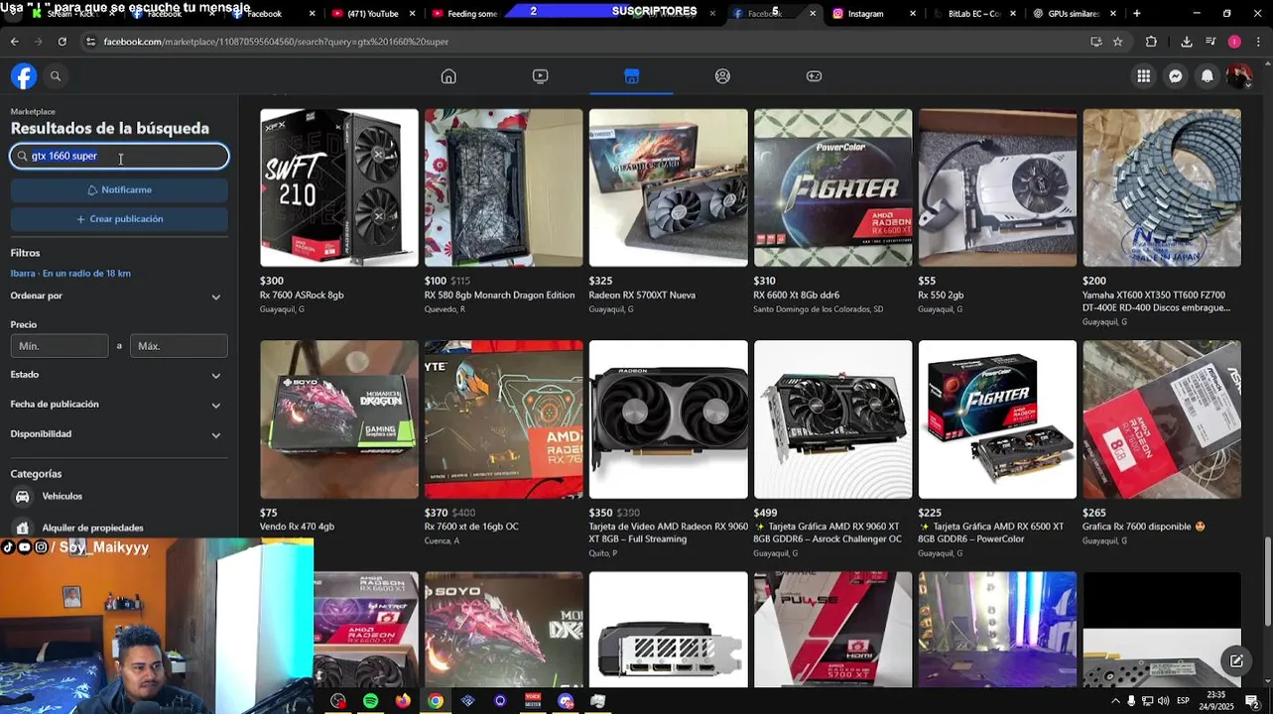Click the browser reload button
1273x714 pixels.
pos(62,42)
